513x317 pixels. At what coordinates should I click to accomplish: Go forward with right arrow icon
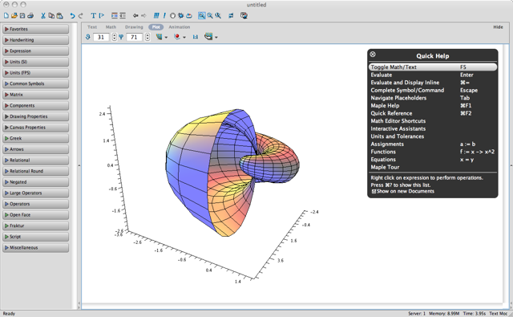click(x=143, y=15)
